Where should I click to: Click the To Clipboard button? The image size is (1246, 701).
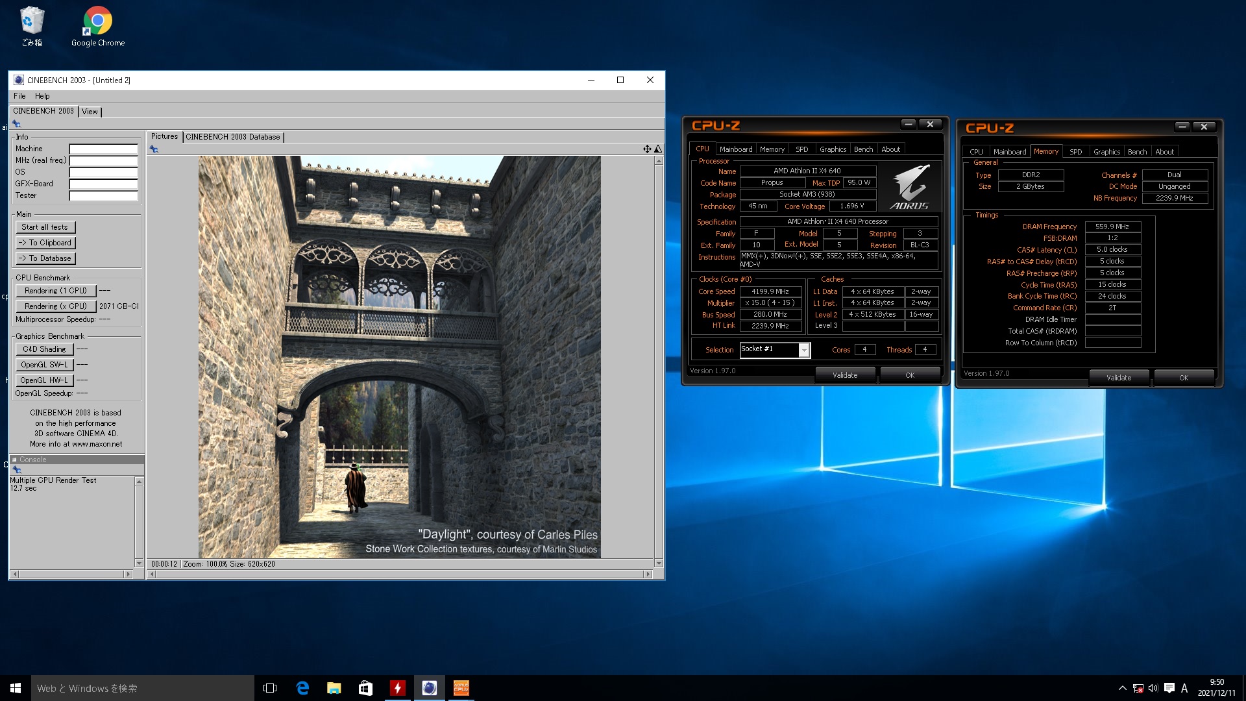coord(45,243)
